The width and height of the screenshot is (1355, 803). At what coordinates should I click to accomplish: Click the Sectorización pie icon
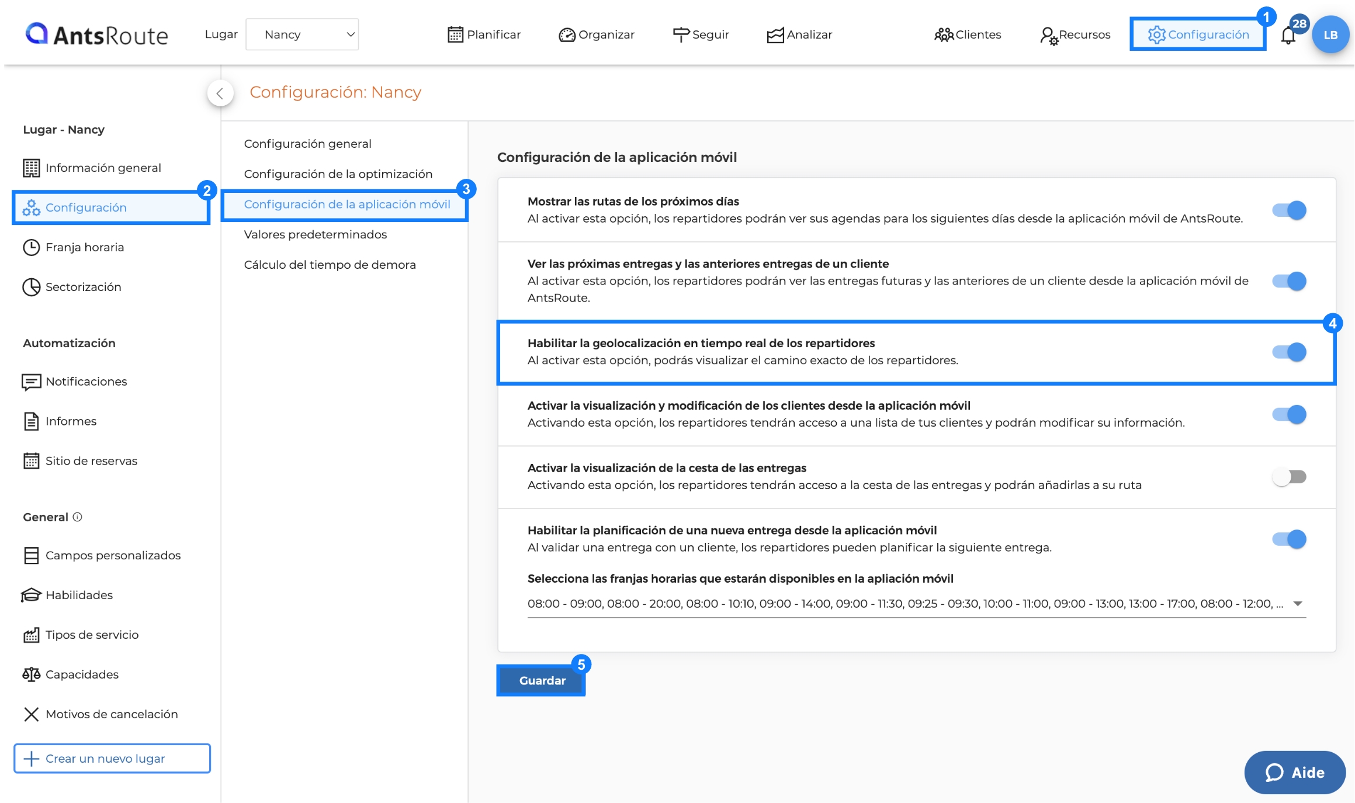click(x=32, y=287)
